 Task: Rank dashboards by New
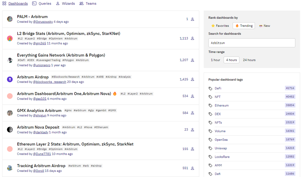click(x=265, y=26)
